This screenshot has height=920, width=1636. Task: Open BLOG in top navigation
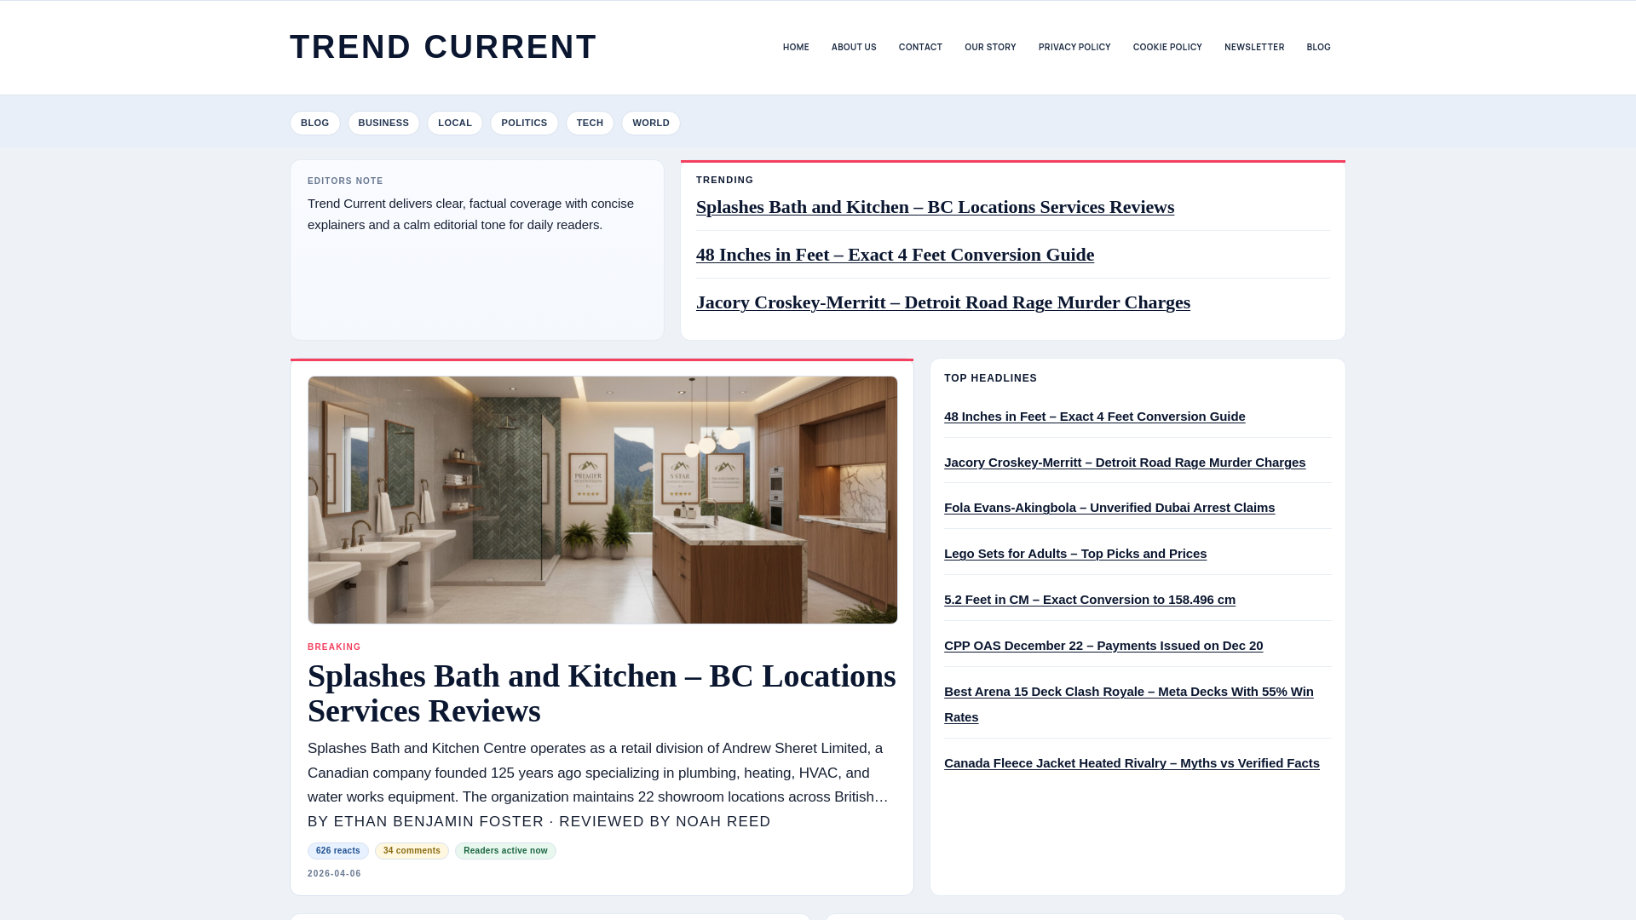coord(1318,48)
